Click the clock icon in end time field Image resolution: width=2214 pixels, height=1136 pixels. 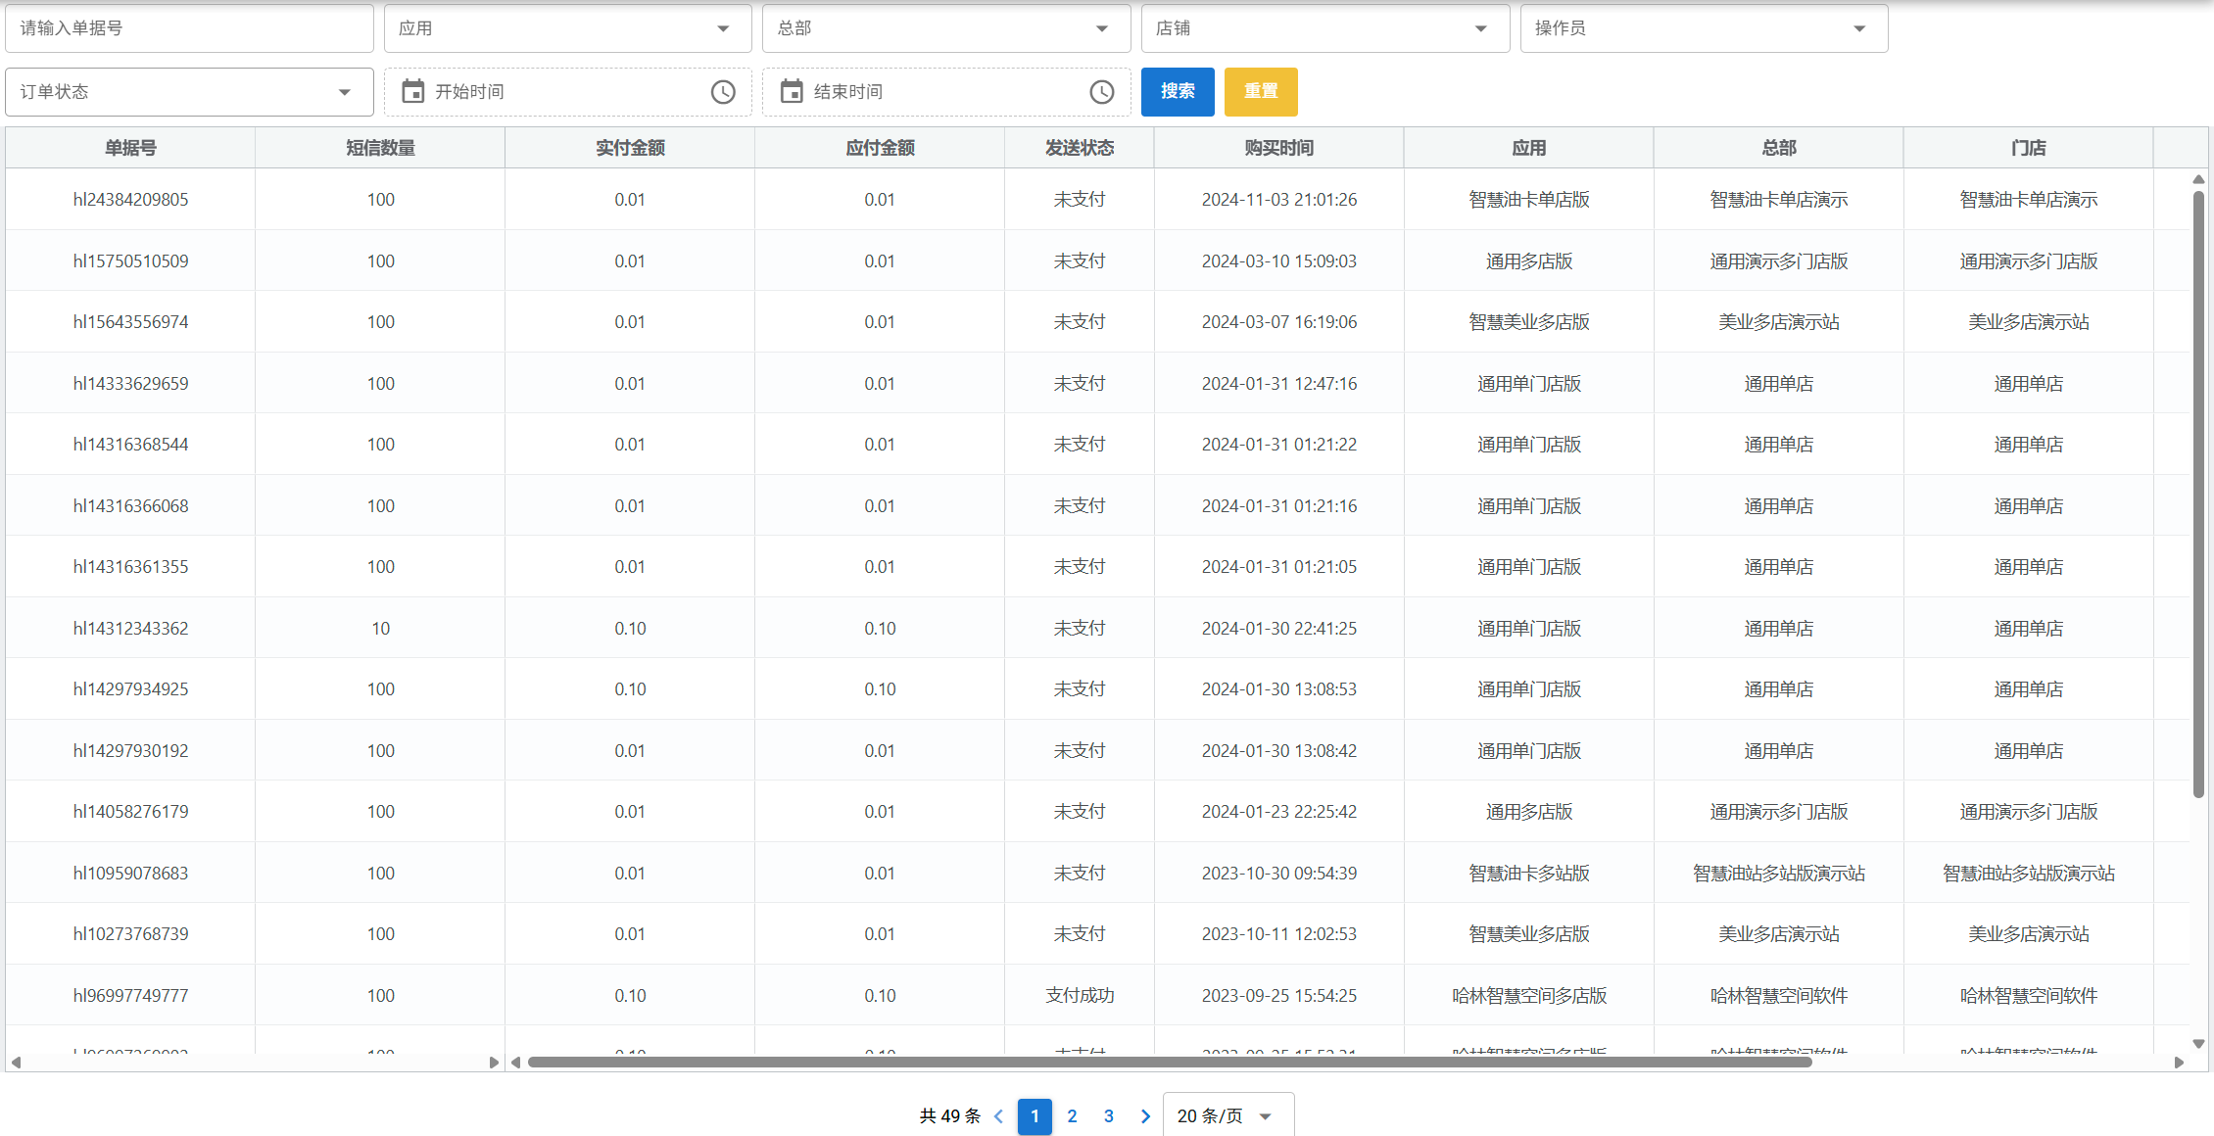pos(1102,92)
